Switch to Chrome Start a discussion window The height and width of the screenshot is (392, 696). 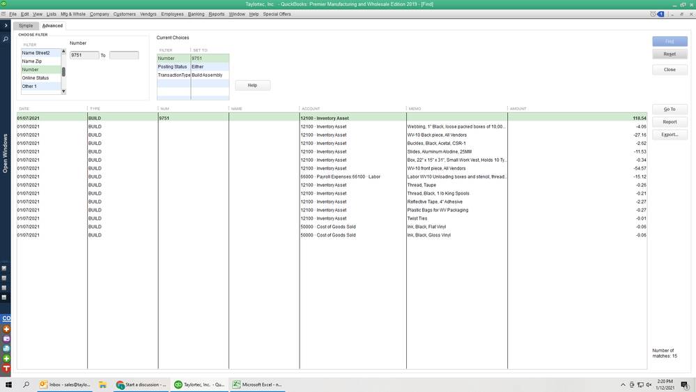(x=141, y=384)
